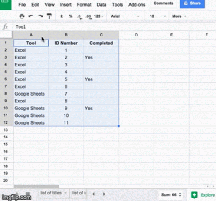Image resolution: width=216 pixels, height=201 pixels.
Task: Open the View menu
Action: tap(49, 5)
